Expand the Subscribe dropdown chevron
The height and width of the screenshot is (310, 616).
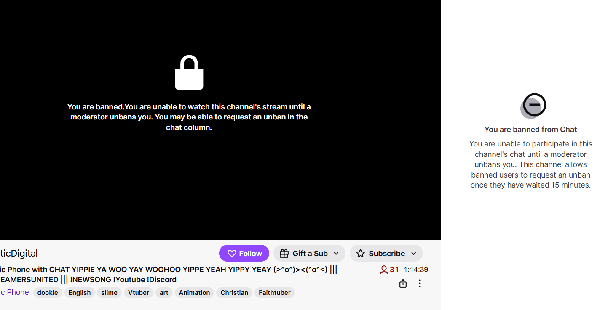(x=414, y=253)
